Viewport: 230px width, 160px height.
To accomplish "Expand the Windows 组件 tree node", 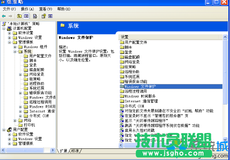I will coord(15,47).
